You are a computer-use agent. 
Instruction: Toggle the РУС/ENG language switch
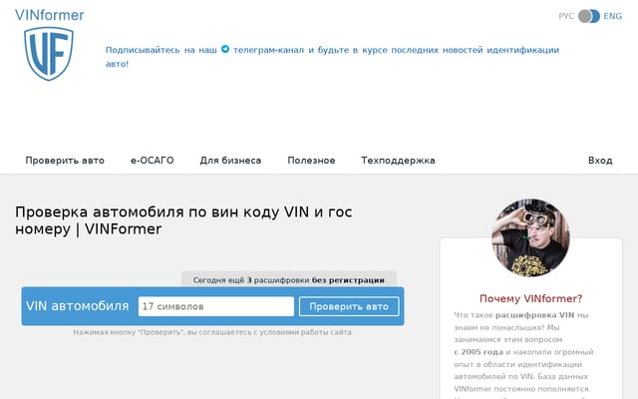(589, 16)
